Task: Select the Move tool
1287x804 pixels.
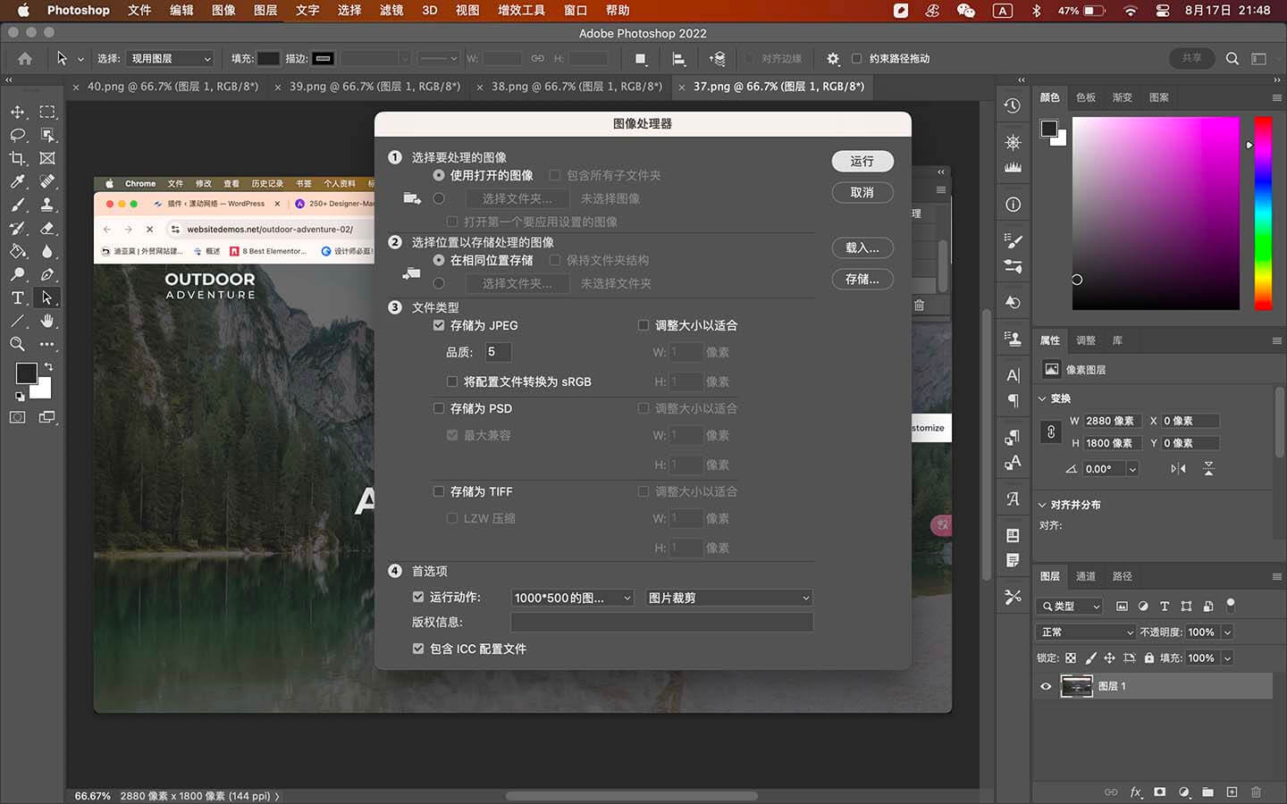Action: pos(17,112)
